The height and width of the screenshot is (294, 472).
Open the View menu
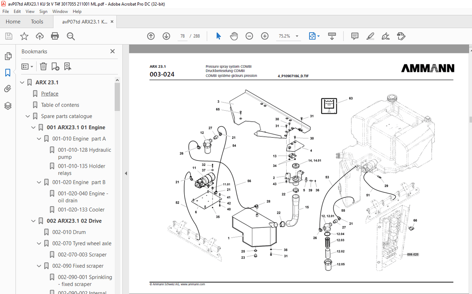[30, 11]
